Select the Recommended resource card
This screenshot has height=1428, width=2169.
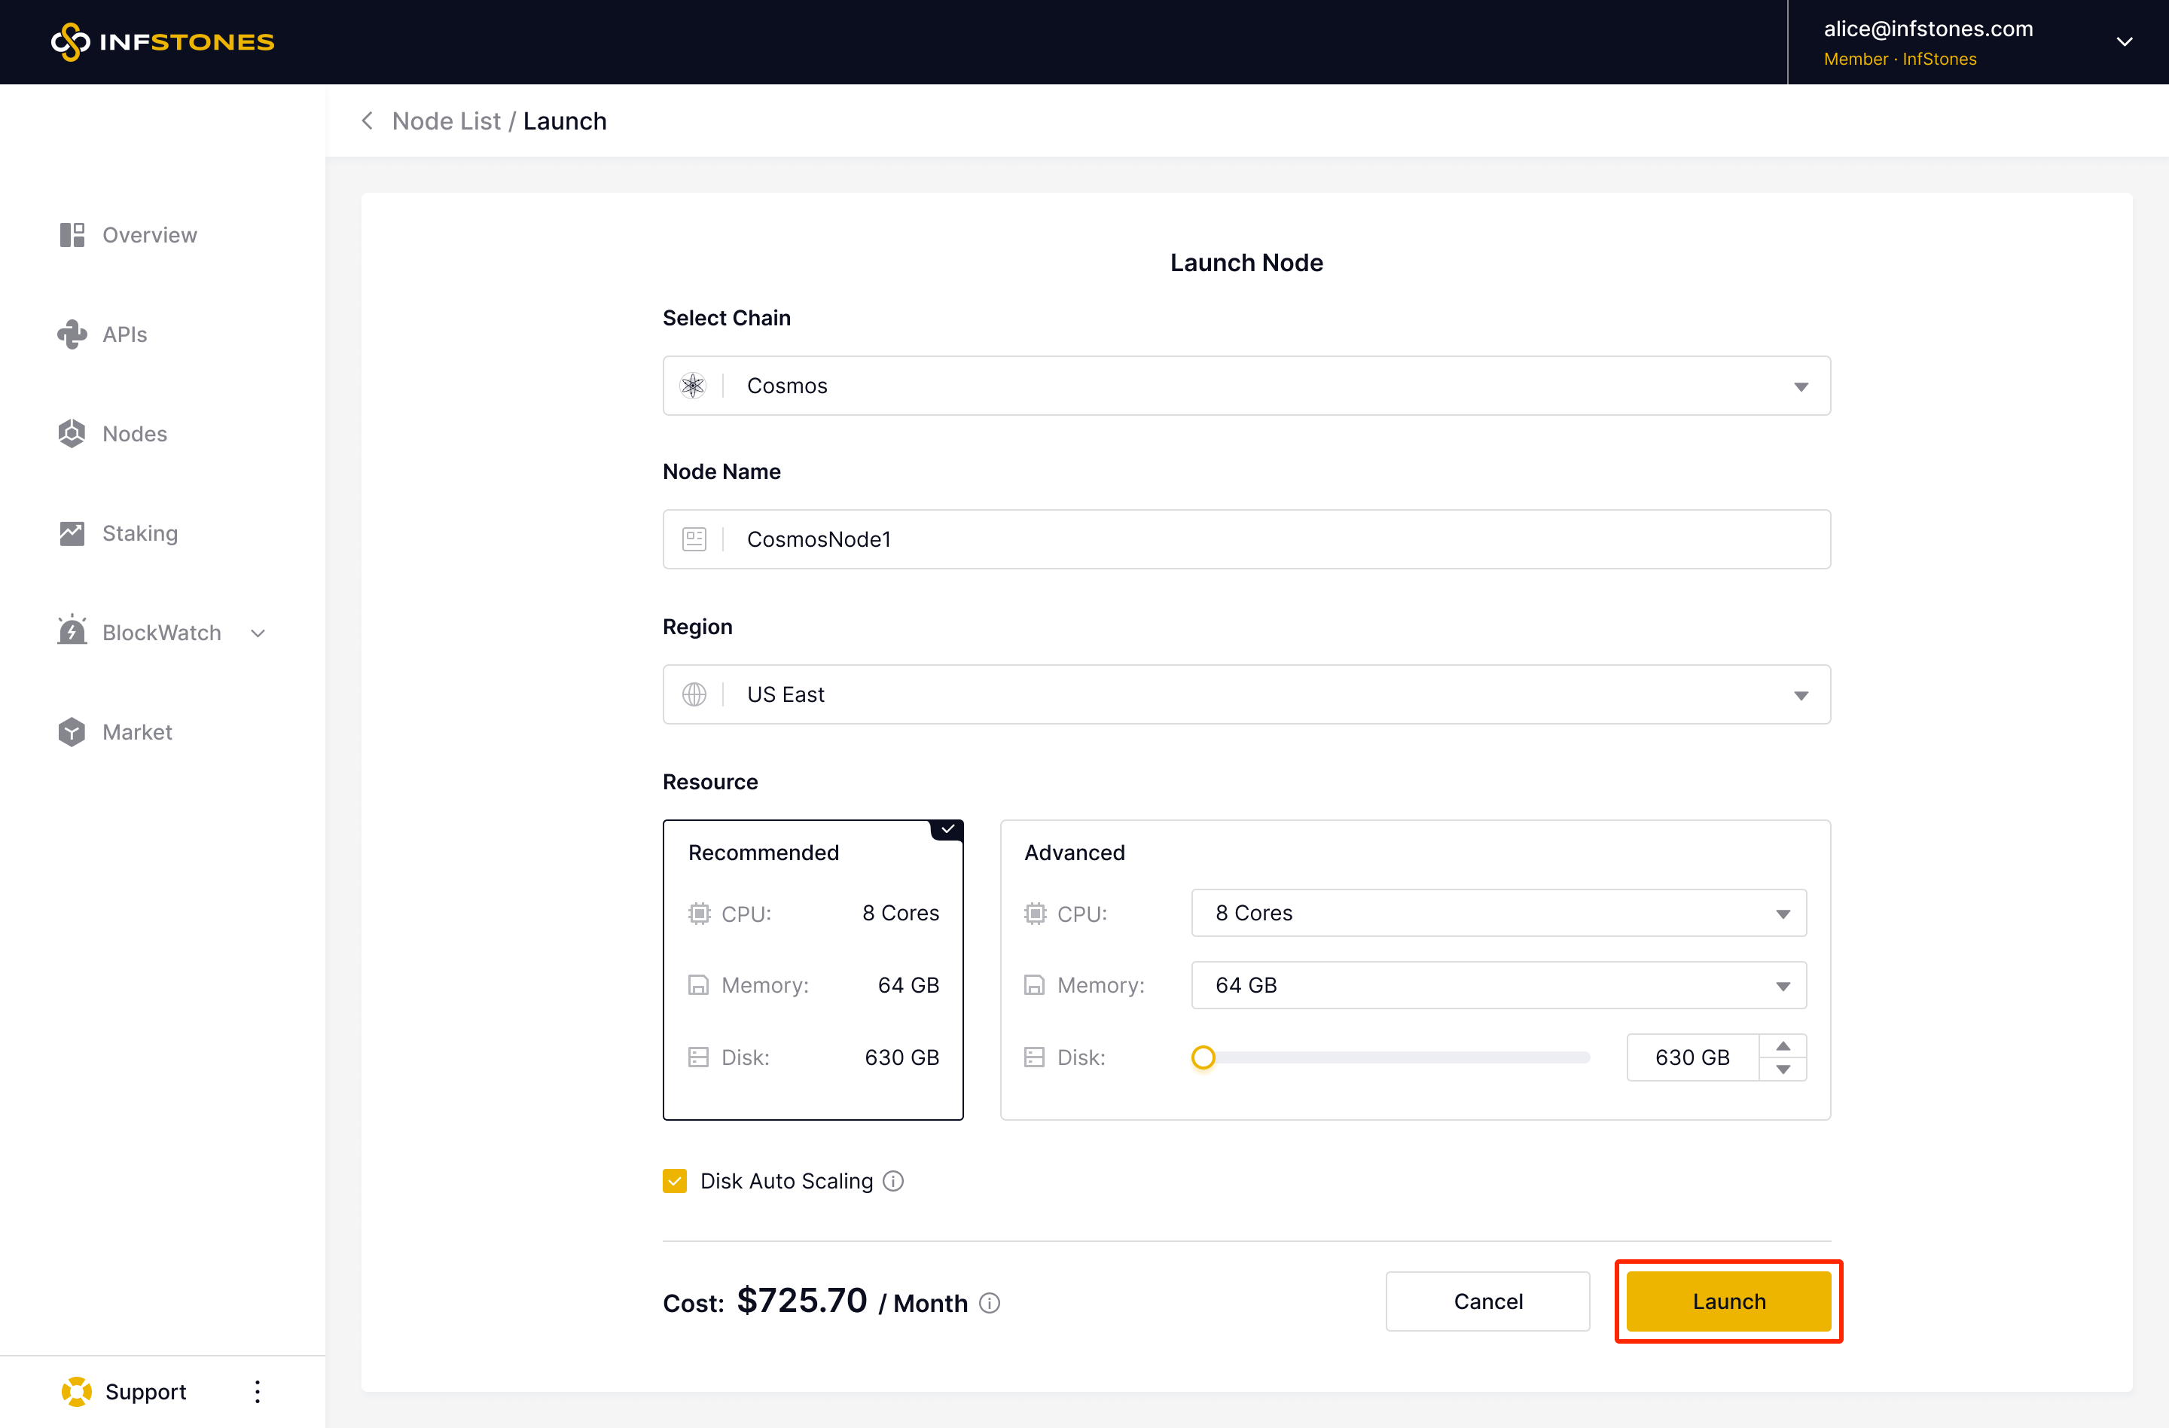point(812,969)
